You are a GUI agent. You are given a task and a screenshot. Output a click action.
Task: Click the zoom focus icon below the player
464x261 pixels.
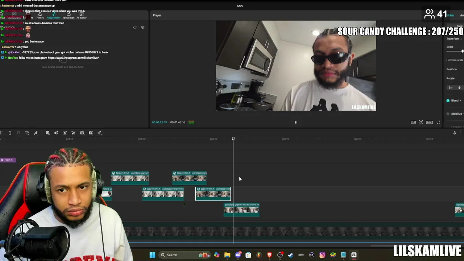pos(421,123)
